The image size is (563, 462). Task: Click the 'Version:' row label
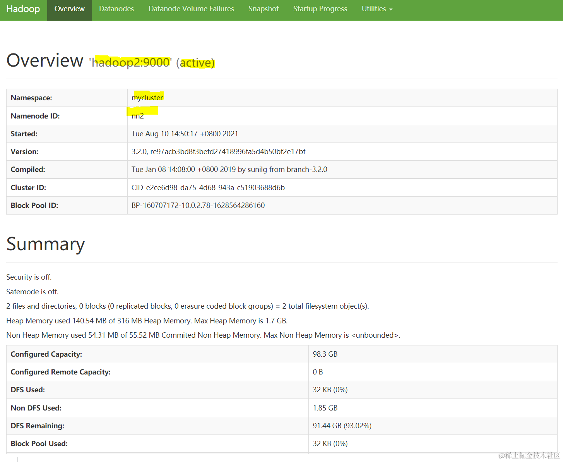click(x=24, y=151)
